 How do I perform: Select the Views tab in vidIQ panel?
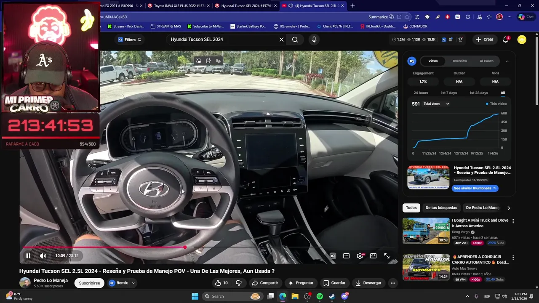[433, 61]
